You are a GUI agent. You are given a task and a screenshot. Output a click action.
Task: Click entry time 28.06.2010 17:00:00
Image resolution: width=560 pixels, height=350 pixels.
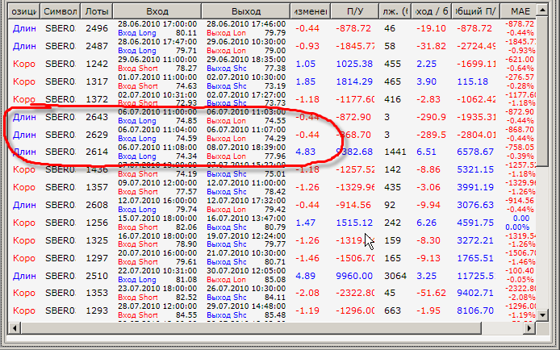[x=157, y=24]
